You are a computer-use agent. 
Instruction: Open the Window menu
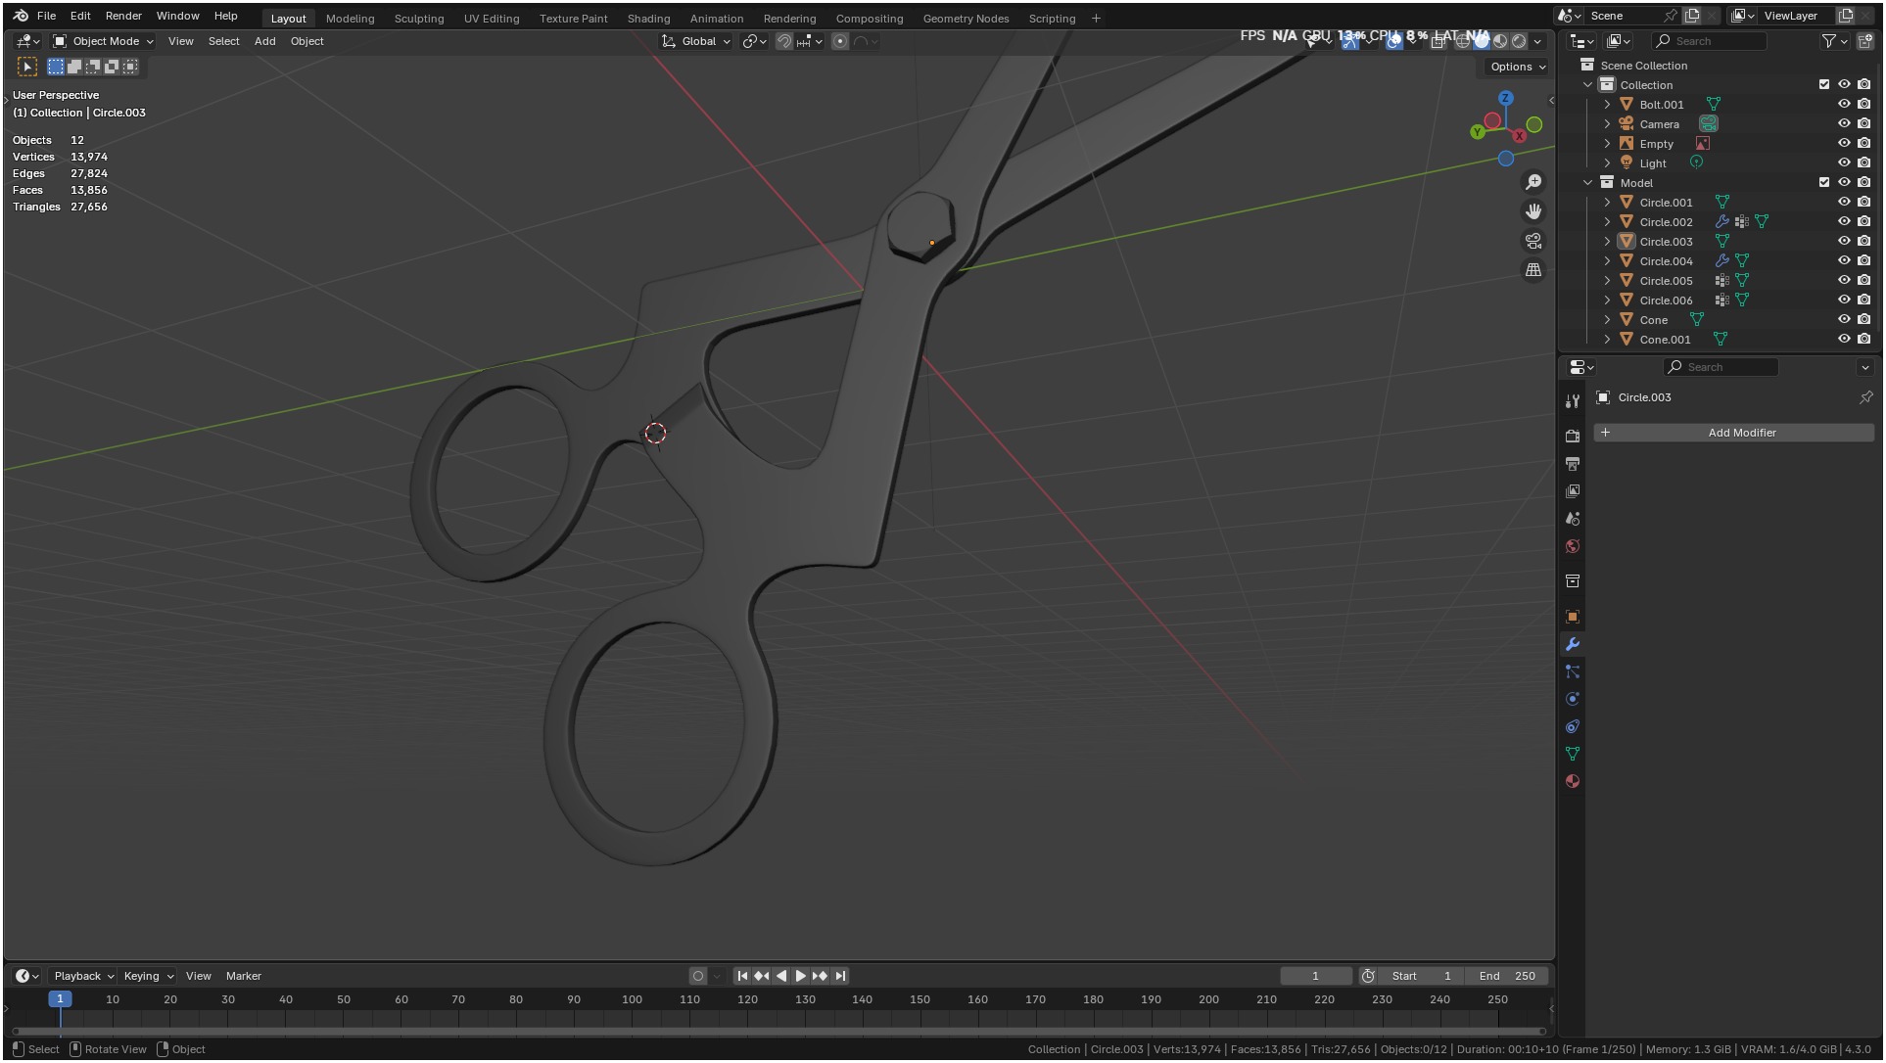177,16
